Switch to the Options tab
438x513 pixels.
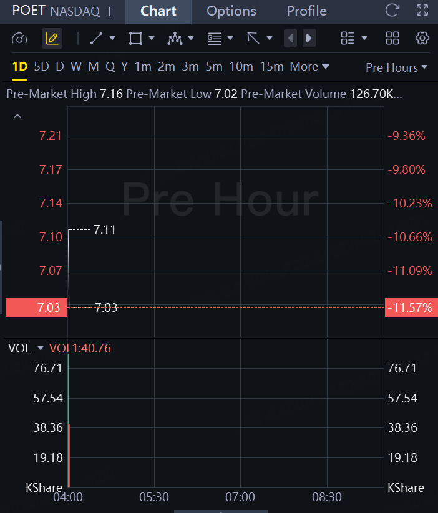[231, 11]
